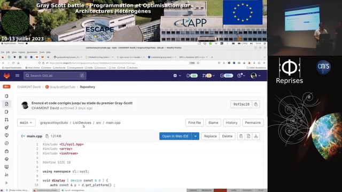342x192 pixels.
Task: Expand the sidebar with double chevron
Action: point(6,183)
